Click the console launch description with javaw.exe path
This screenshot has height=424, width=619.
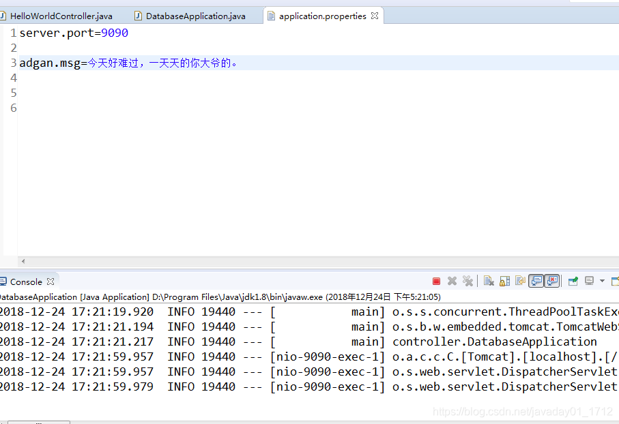coord(220,297)
